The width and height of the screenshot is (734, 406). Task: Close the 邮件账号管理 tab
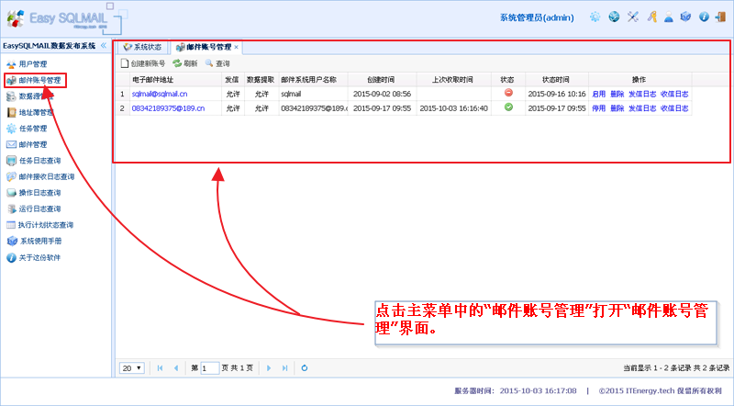coord(237,47)
